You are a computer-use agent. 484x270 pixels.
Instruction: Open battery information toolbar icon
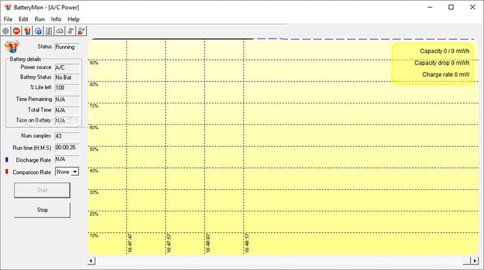27,31
